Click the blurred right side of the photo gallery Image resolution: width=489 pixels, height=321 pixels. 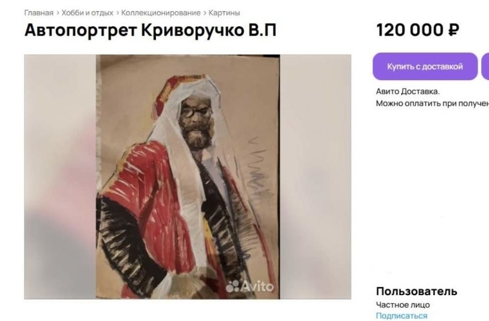pos(315,177)
